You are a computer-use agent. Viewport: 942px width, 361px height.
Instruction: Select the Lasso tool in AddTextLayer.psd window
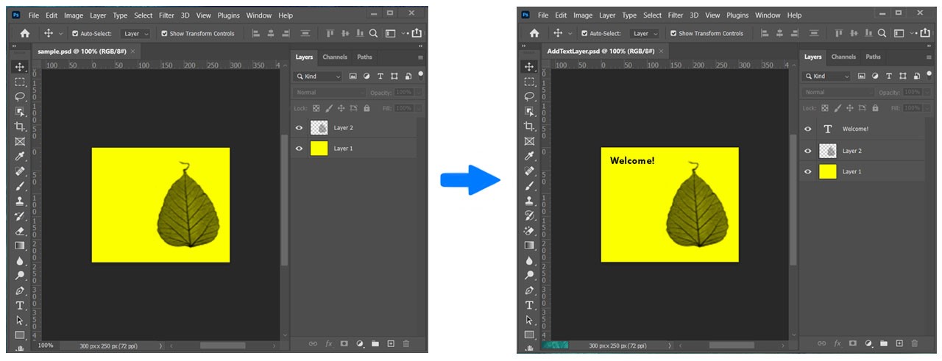(529, 96)
